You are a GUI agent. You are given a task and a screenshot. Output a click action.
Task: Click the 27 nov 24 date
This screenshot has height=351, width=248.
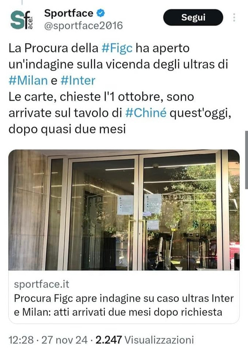coord(64,340)
